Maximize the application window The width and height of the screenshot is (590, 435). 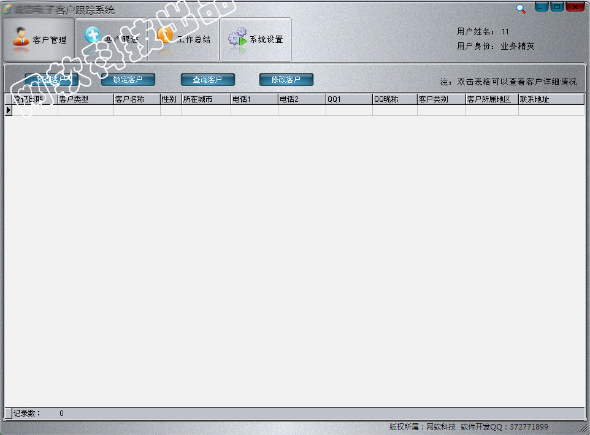557,7
